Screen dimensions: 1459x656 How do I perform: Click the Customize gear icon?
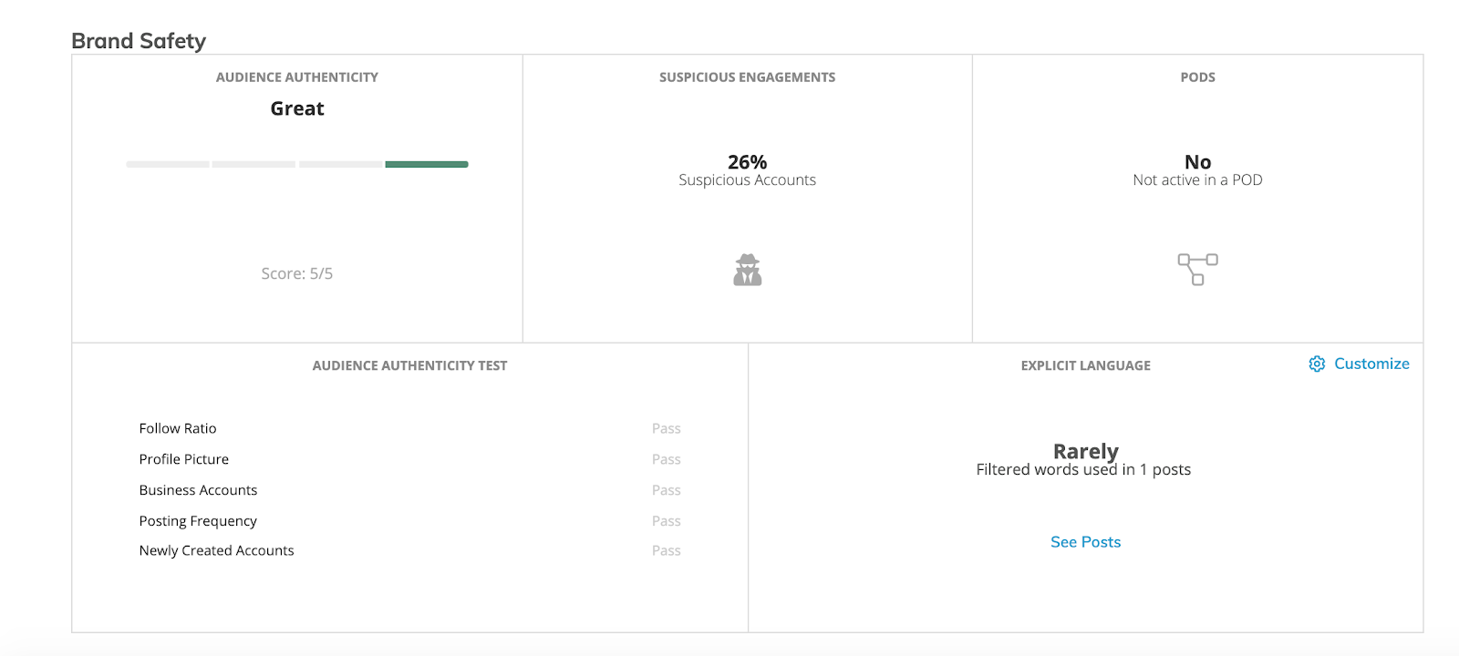coord(1317,364)
